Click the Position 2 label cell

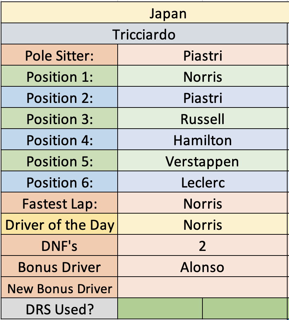(59, 97)
